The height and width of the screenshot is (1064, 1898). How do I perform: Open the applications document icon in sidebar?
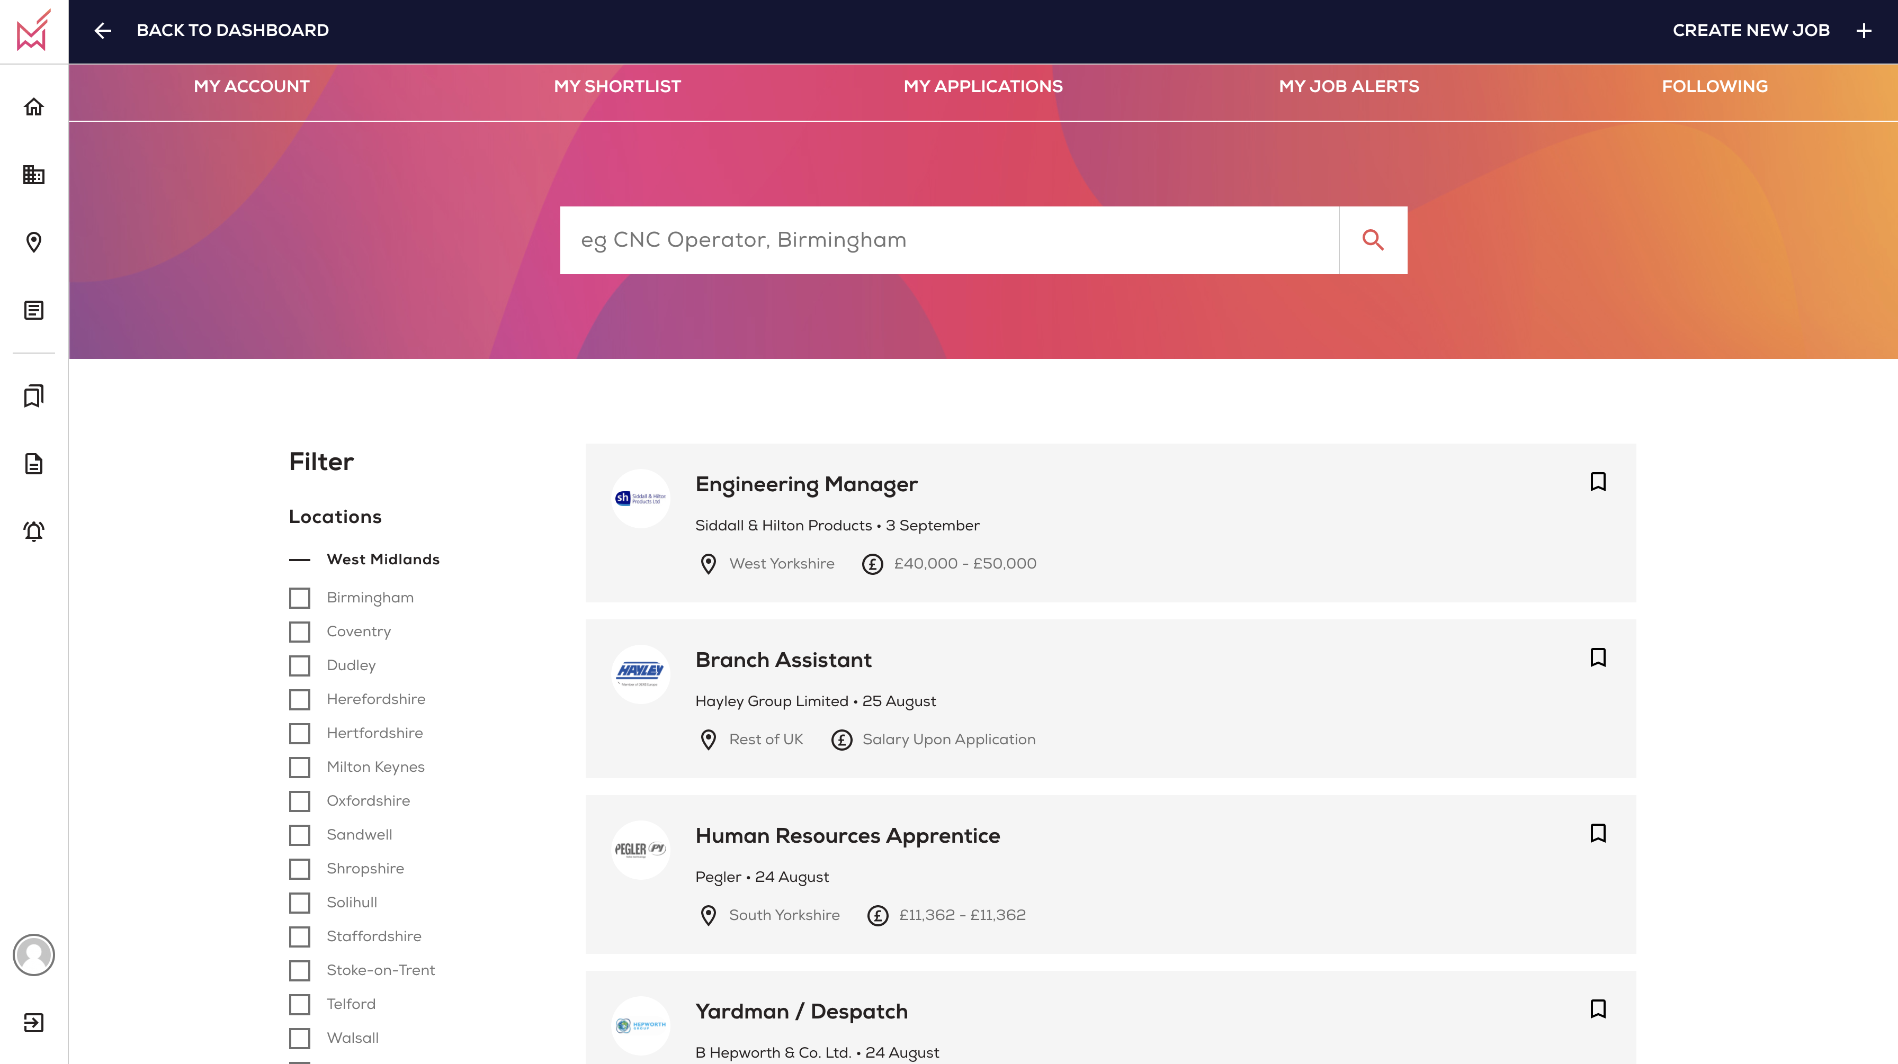pos(34,464)
